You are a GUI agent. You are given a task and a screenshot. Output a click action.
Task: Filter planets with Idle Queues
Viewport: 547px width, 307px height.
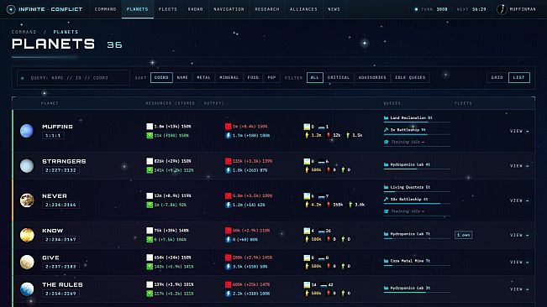[410, 78]
